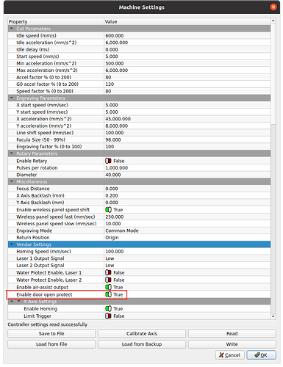The height and width of the screenshot is (367, 283).
Task: Open the Laser 2 Output Signal value
Action: pos(110,266)
